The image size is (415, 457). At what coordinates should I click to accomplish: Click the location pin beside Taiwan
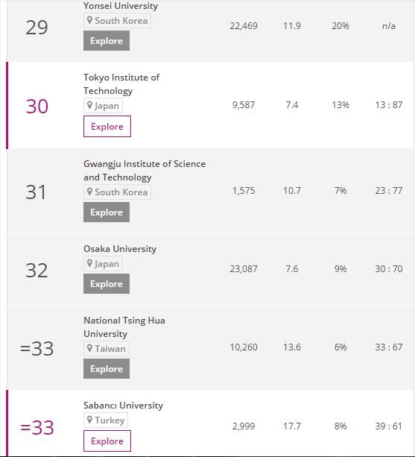pos(89,348)
